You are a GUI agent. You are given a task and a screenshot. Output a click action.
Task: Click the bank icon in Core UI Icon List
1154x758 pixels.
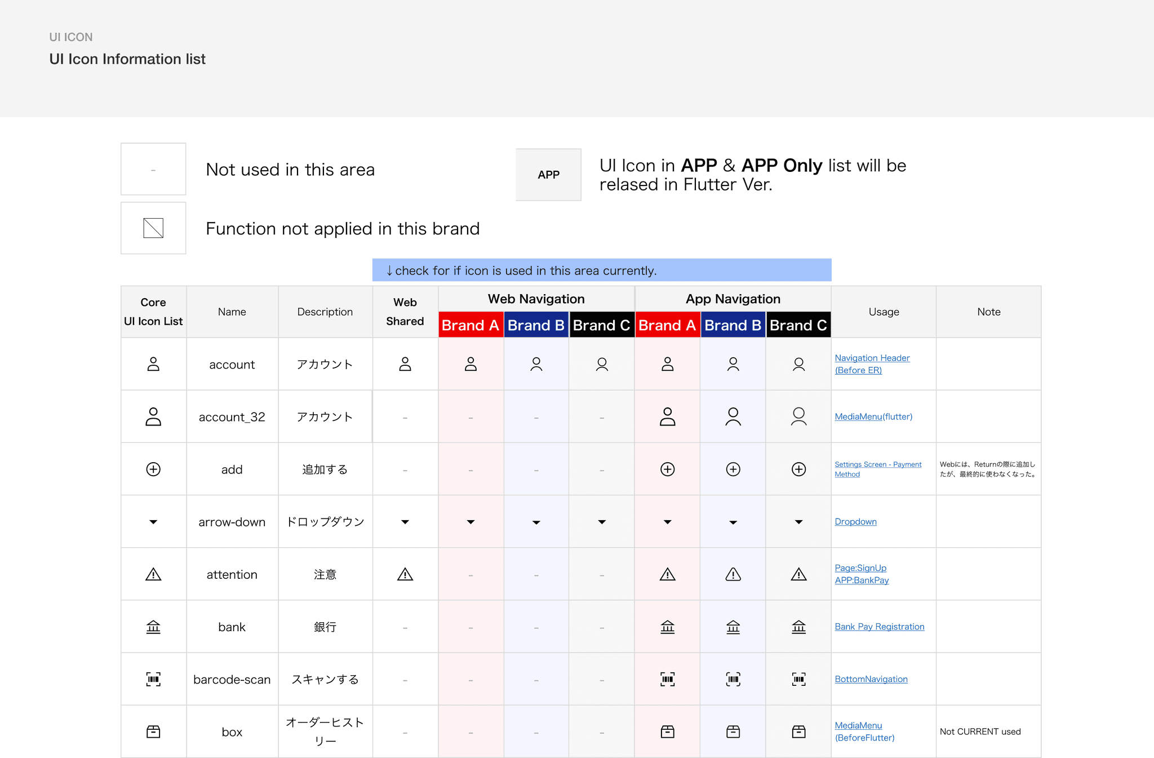(x=153, y=627)
